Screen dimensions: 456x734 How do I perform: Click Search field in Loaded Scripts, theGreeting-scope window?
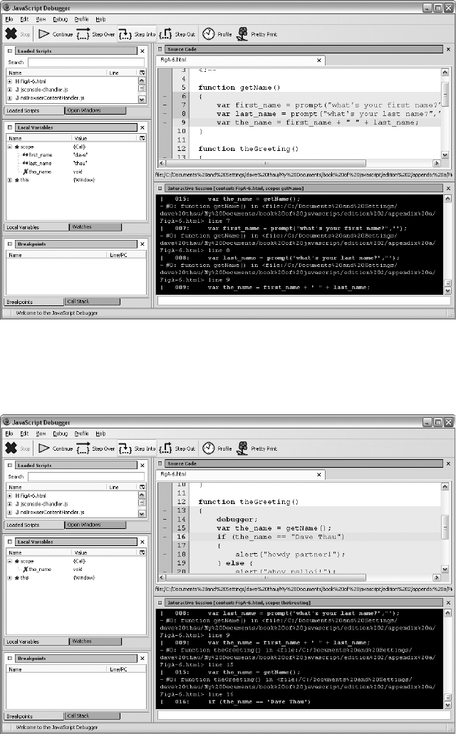86,476
